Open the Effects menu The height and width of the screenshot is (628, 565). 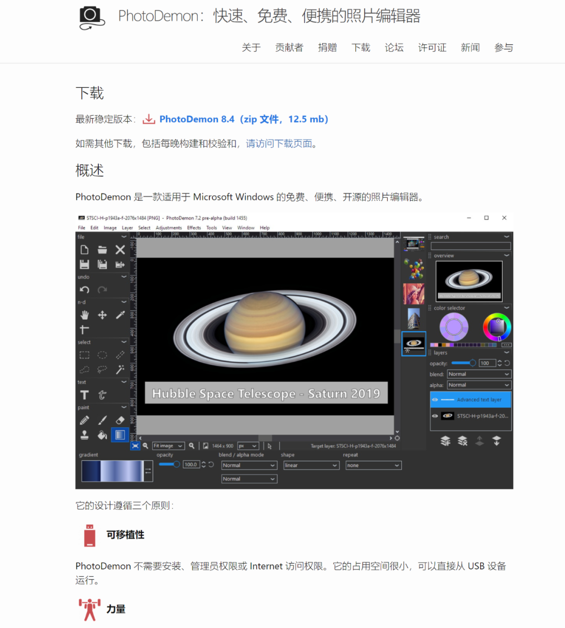[x=194, y=228]
